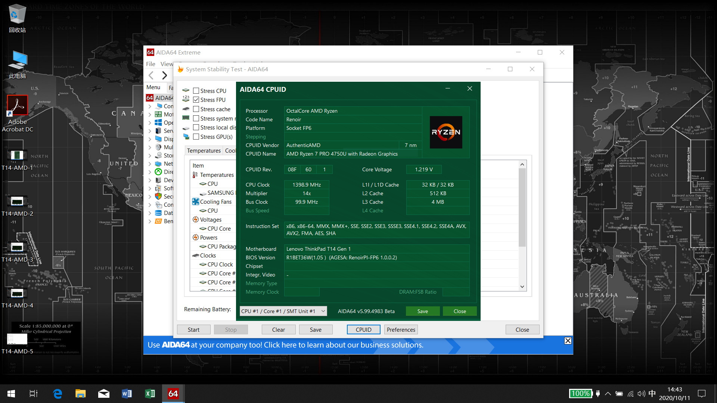Click the Clear button

point(279,329)
